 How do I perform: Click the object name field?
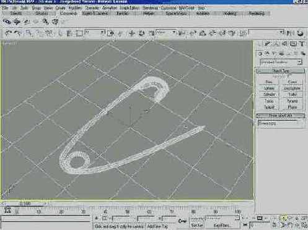click(278, 123)
